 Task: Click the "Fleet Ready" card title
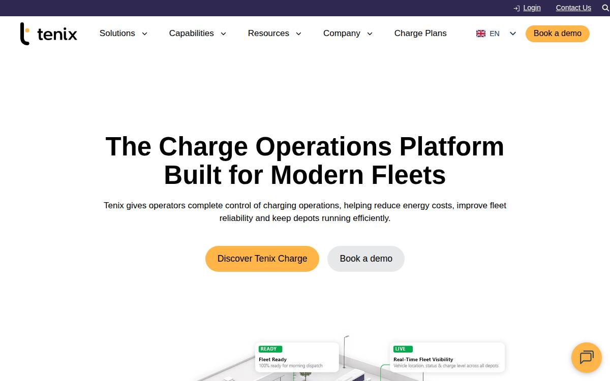(273, 359)
